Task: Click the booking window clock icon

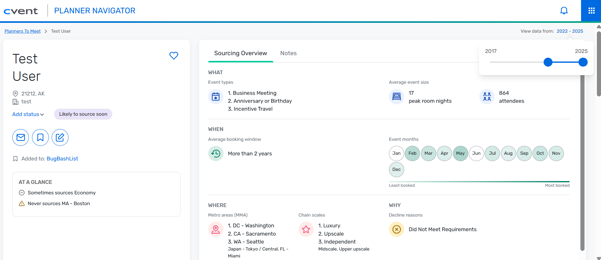Action: coord(216,153)
